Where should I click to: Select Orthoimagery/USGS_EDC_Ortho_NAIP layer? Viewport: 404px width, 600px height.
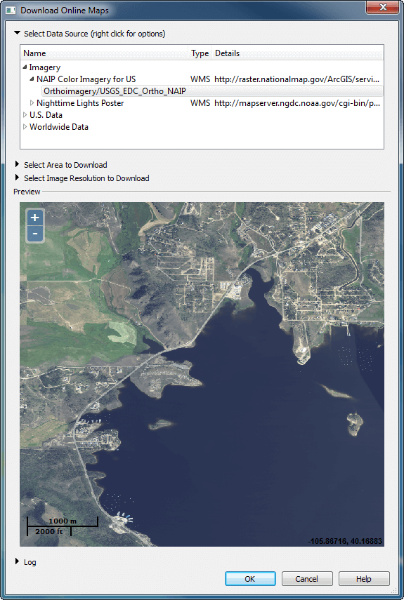point(115,91)
